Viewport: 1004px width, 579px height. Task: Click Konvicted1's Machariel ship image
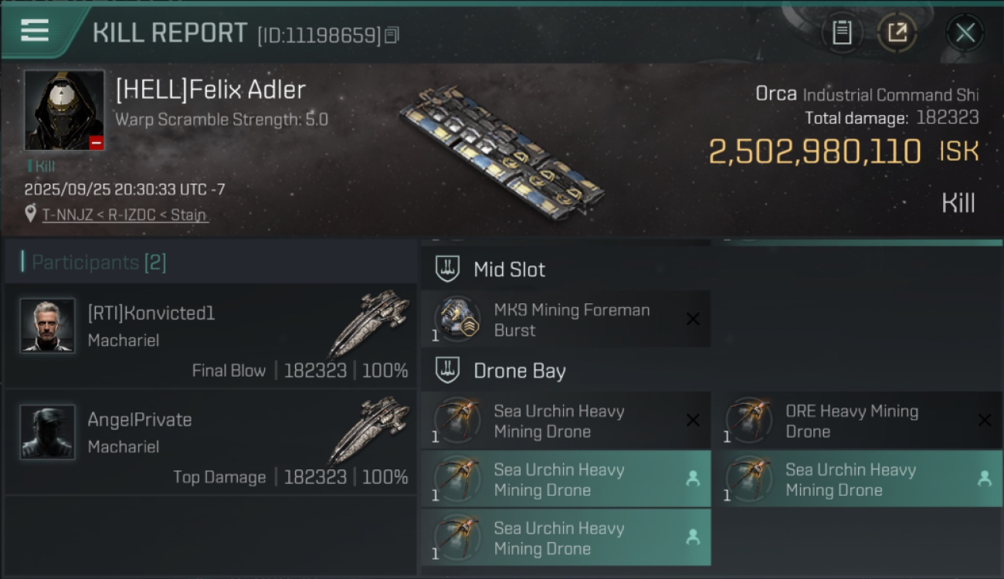[369, 323]
